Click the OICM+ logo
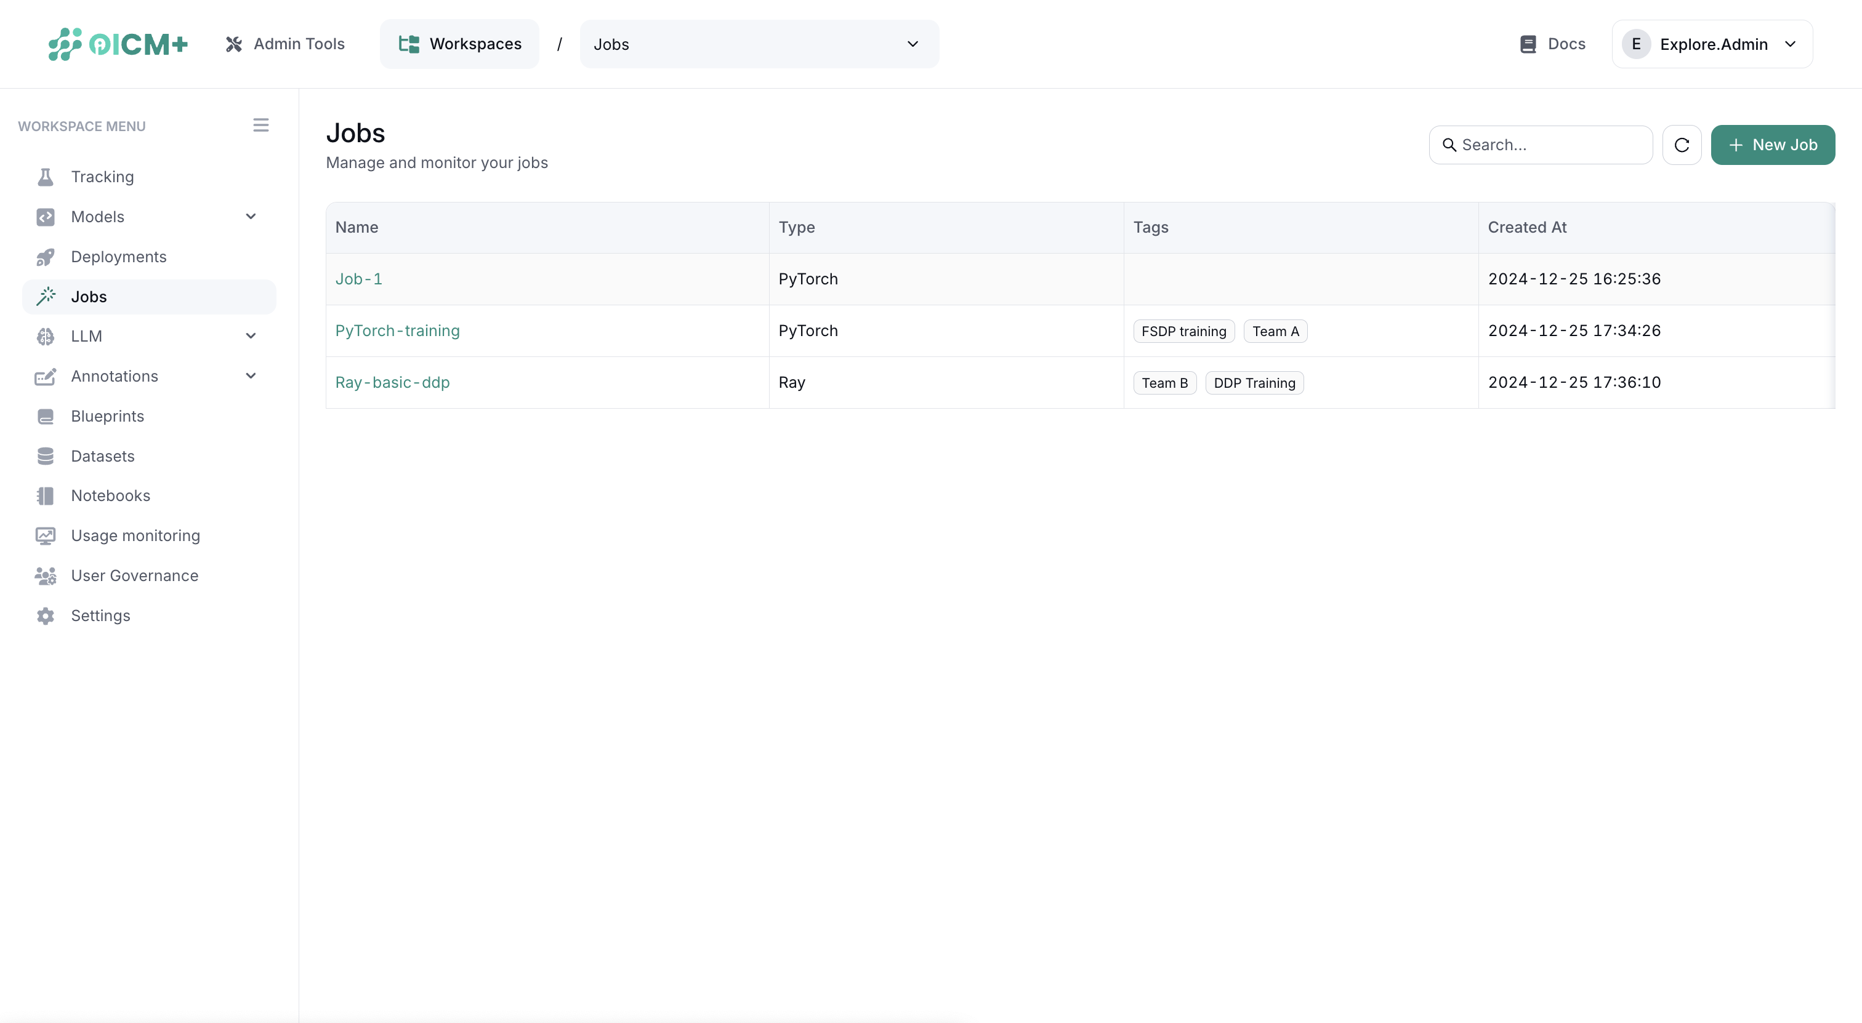The width and height of the screenshot is (1862, 1023). pyautogui.click(x=117, y=43)
